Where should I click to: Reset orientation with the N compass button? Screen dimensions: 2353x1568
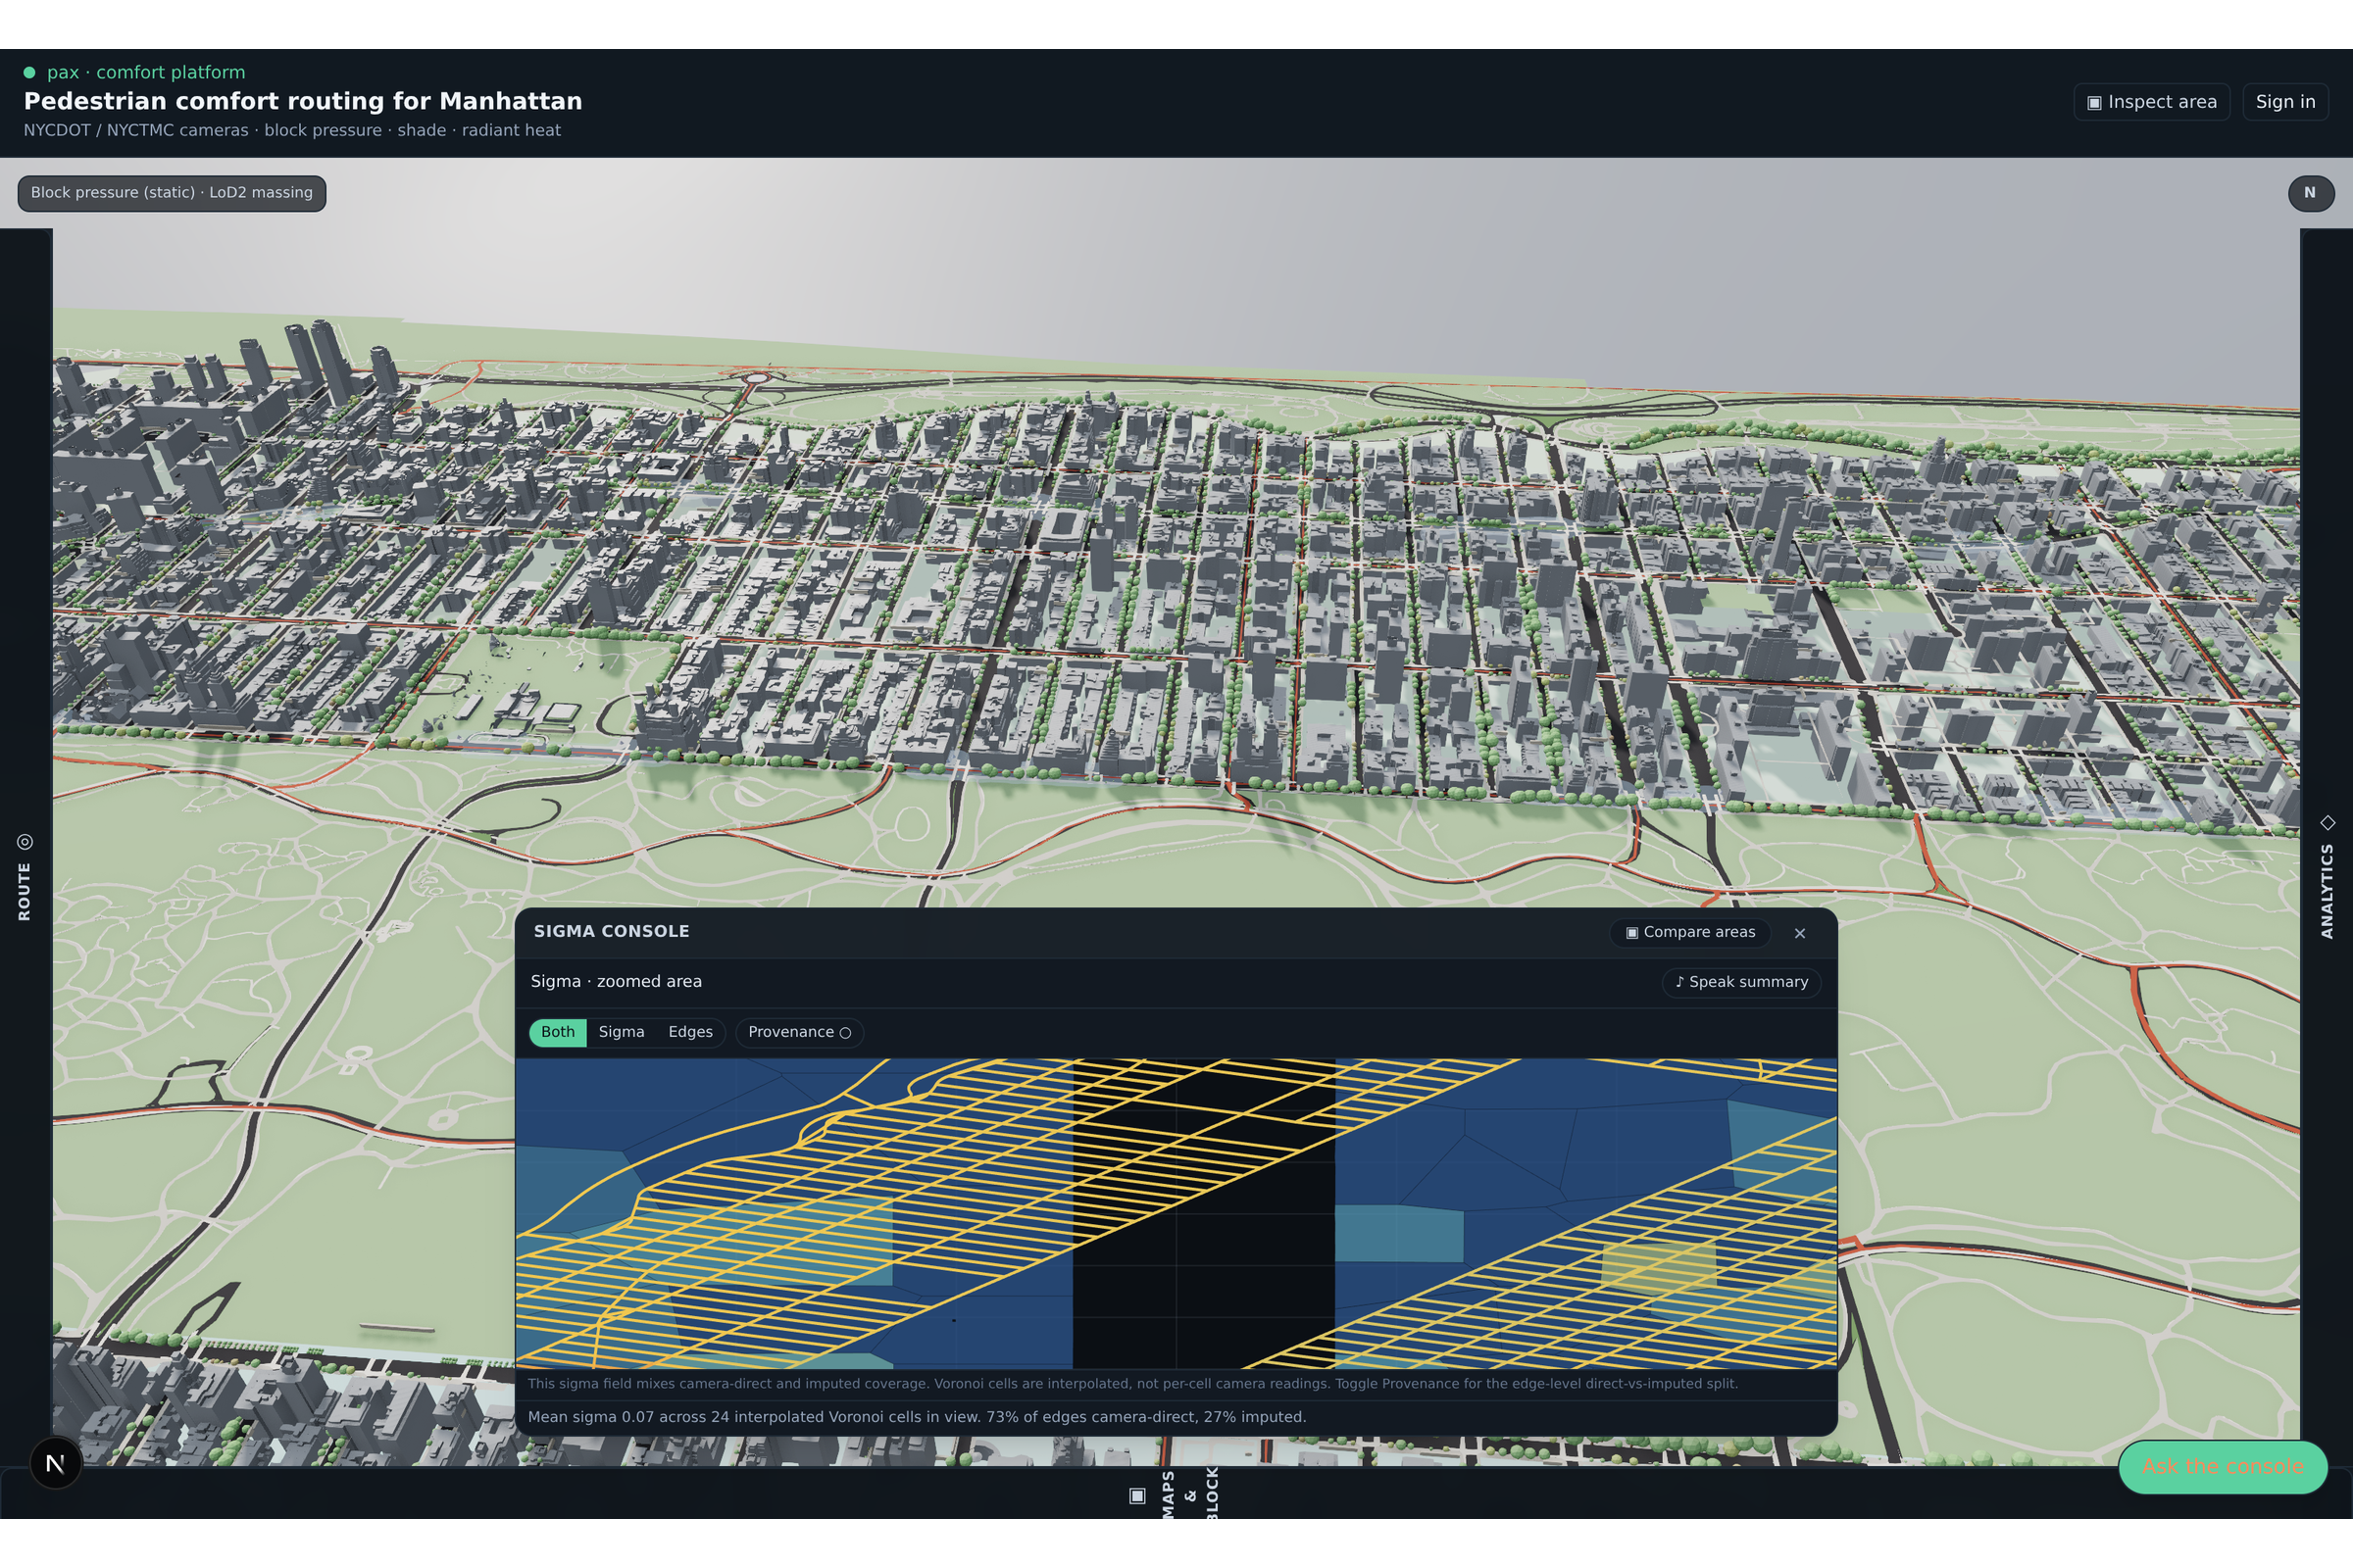click(2311, 193)
